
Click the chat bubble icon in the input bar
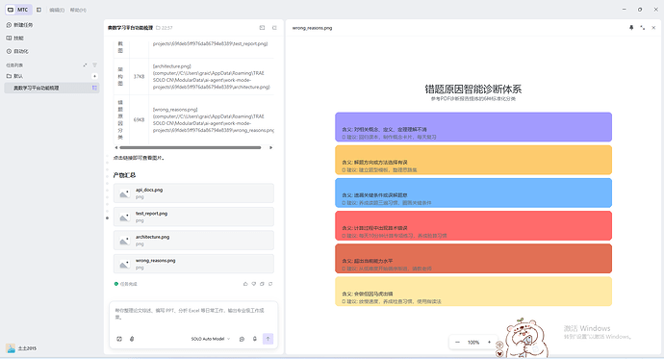coord(242,339)
